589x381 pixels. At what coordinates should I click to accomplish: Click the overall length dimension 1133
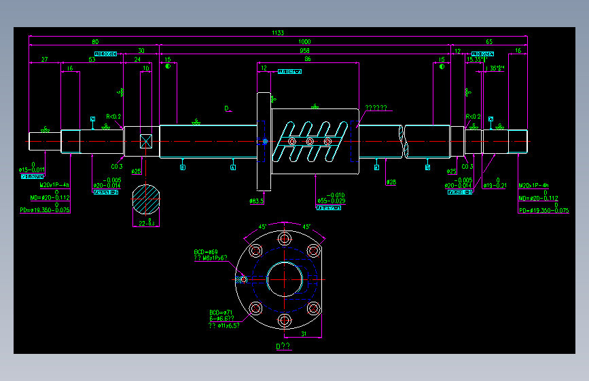(x=278, y=33)
